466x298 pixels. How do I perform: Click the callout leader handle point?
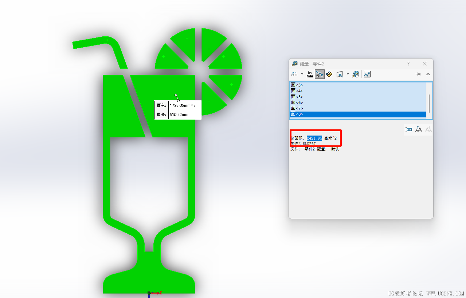click(x=176, y=95)
